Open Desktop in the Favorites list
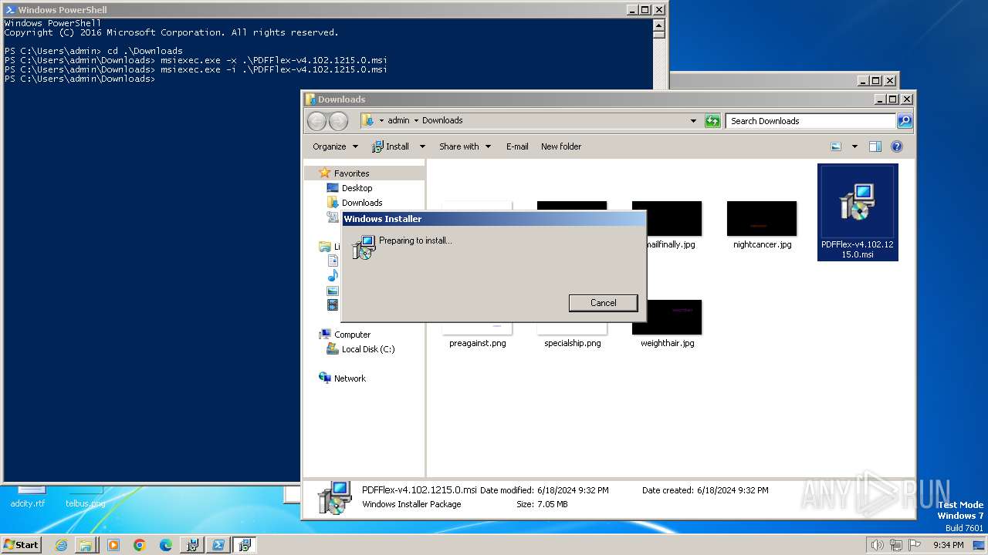 click(357, 188)
